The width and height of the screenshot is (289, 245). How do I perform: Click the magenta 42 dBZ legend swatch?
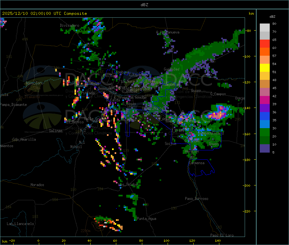[x=265, y=100]
